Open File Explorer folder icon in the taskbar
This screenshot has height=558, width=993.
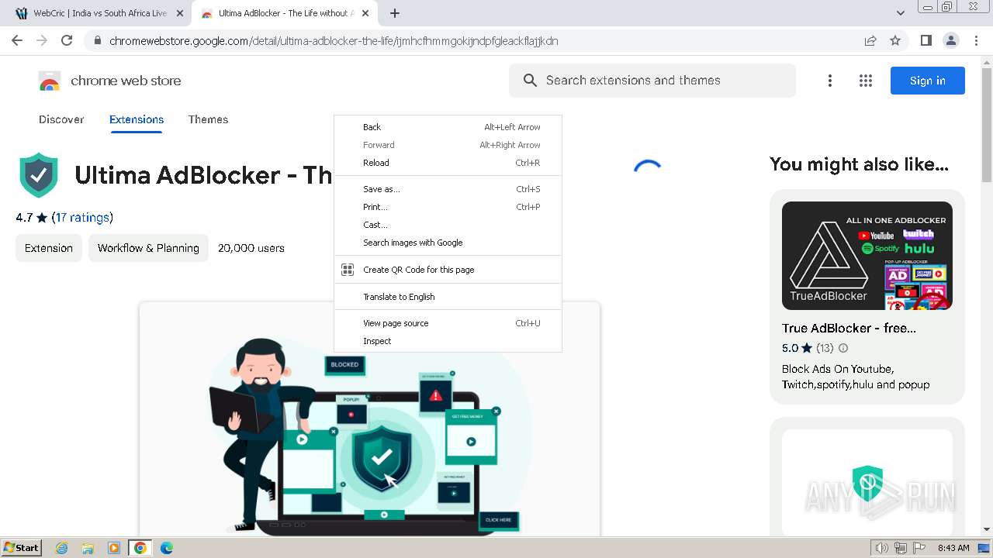pos(88,548)
